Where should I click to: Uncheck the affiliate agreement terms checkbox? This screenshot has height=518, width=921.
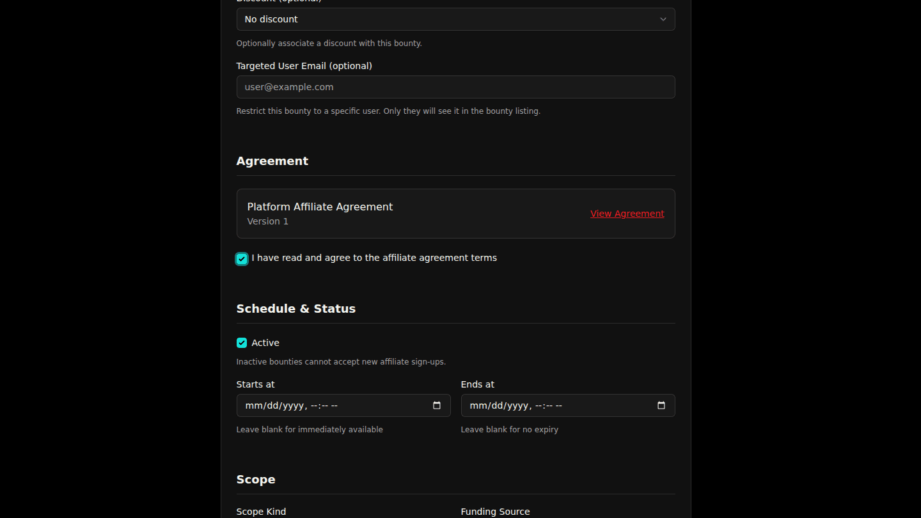242,259
